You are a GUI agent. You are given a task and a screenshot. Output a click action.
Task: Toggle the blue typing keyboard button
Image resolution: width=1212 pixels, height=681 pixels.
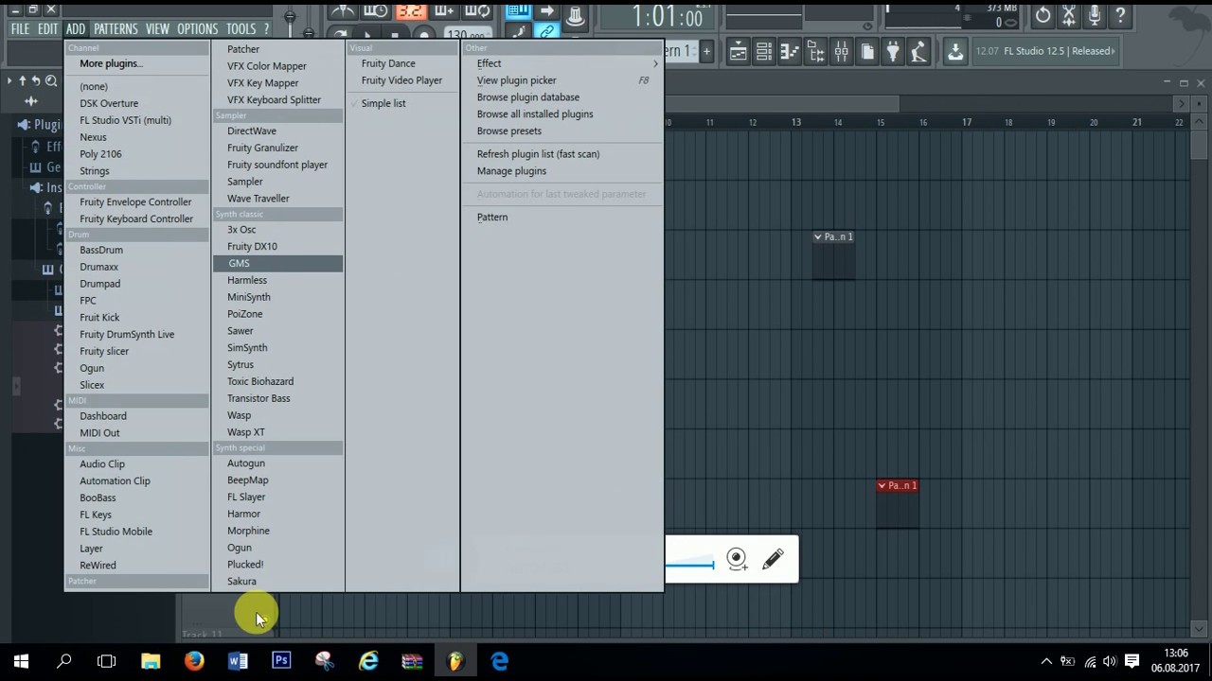517,11
